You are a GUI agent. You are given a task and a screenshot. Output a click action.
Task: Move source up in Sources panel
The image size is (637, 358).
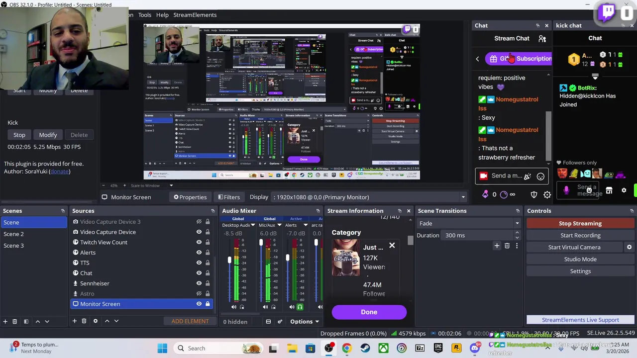[106, 321]
